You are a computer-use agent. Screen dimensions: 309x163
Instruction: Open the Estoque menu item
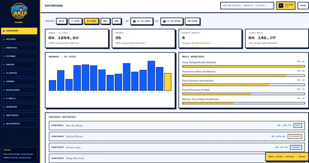point(19,56)
